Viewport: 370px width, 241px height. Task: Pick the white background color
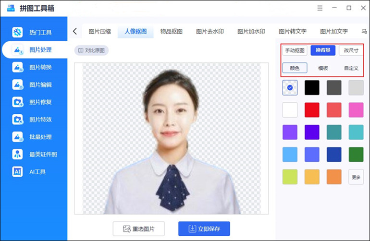click(x=290, y=110)
